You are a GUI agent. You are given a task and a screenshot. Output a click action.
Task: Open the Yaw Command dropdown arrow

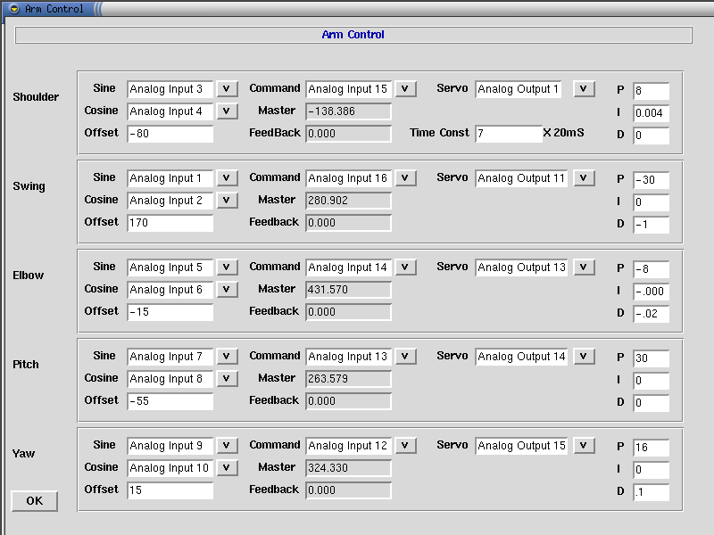[x=405, y=445]
